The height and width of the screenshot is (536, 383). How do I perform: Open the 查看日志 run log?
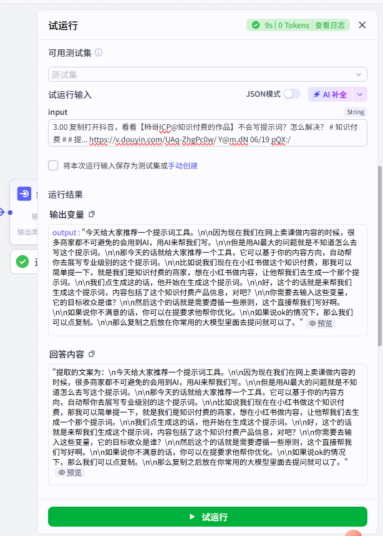point(331,26)
